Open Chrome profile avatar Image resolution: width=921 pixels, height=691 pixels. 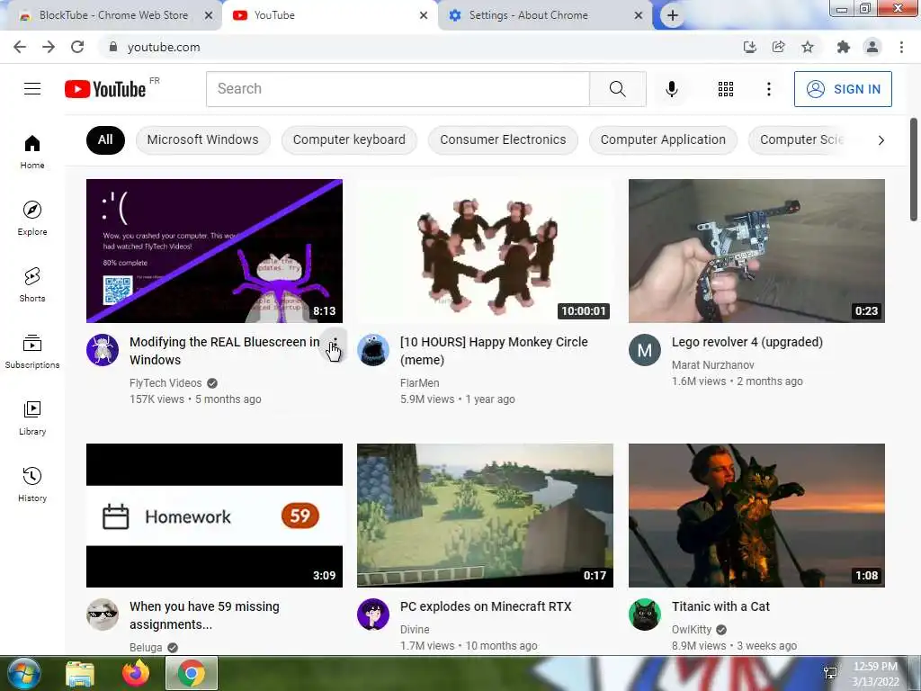pos(872,47)
